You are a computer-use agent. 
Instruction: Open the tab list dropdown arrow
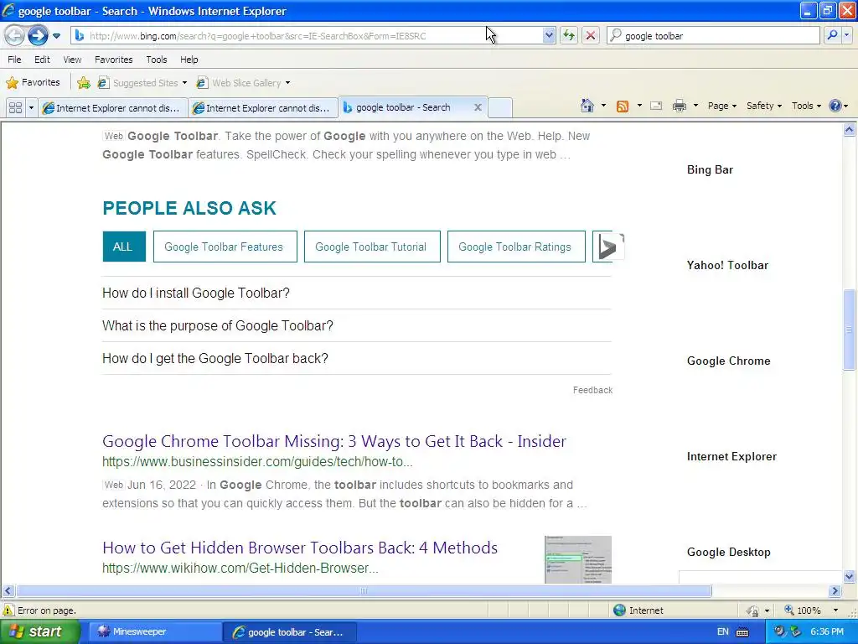coord(31,108)
